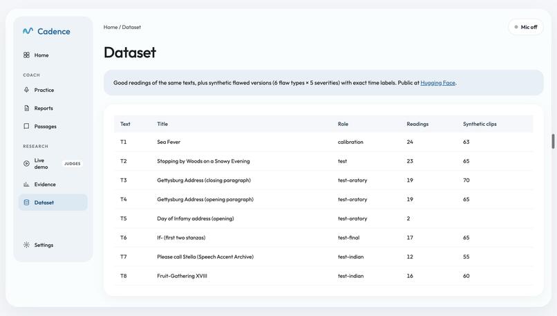Click readings value 24 for Sea Fever
557x316 pixels.
(x=410, y=142)
